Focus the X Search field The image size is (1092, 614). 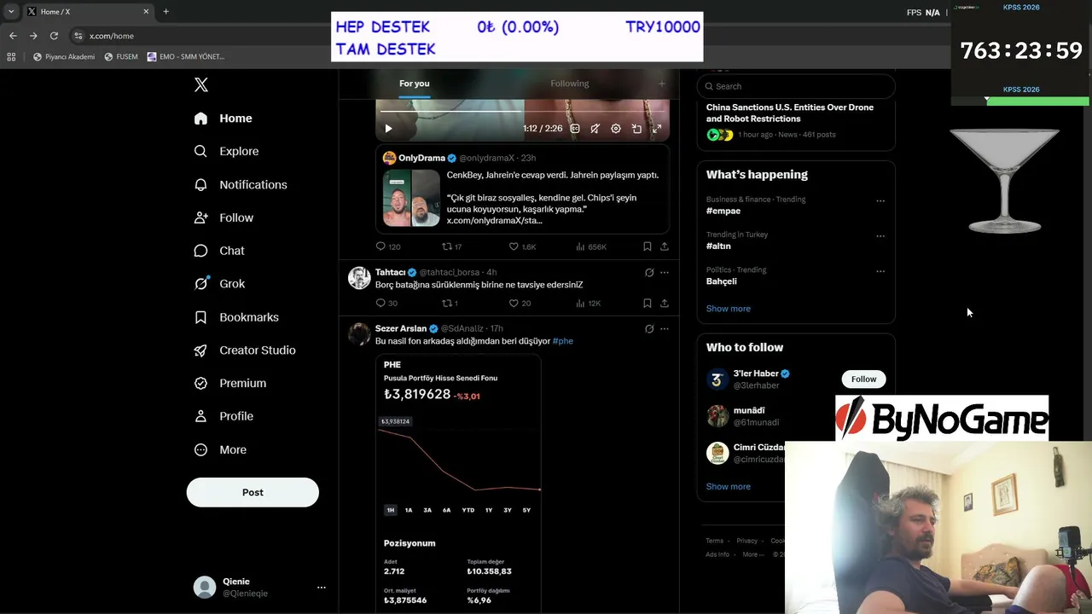click(x=796, y=86)
